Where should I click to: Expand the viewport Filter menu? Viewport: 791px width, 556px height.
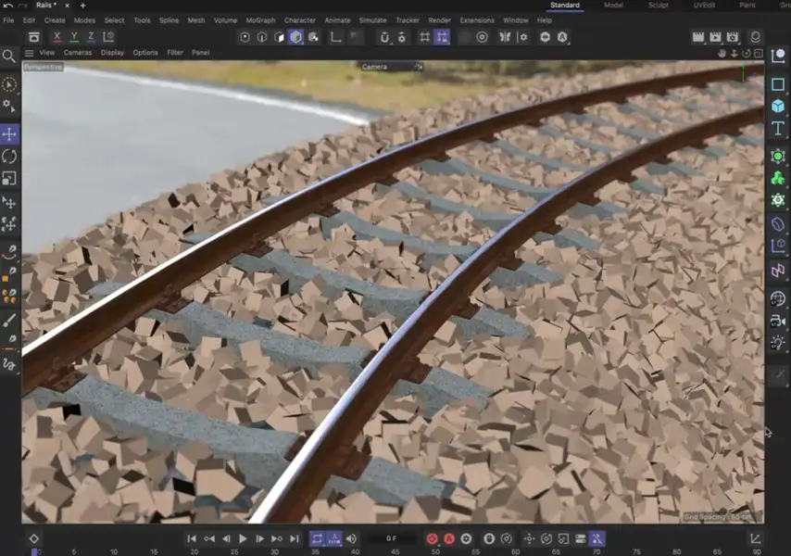(x=175, y=53)
